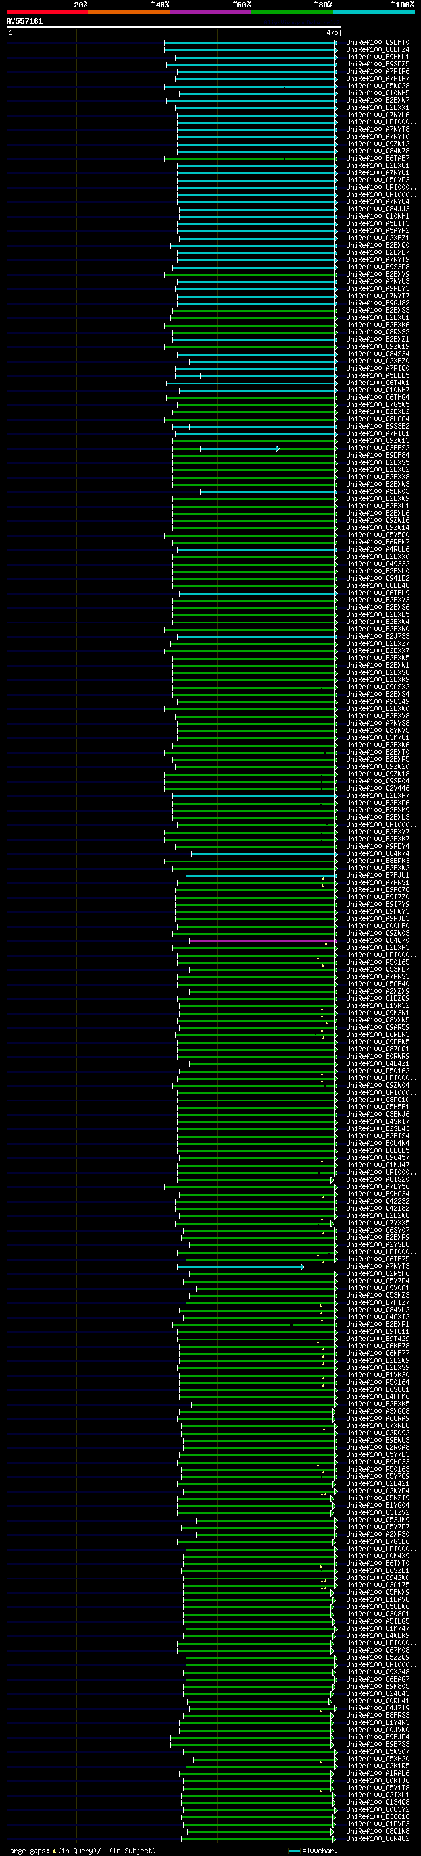Image resolution: width=421 pixels, height=1856 pixels.
Task: Select hit UniRef100_A2XEZ1
Action: (x=377, y=238)
